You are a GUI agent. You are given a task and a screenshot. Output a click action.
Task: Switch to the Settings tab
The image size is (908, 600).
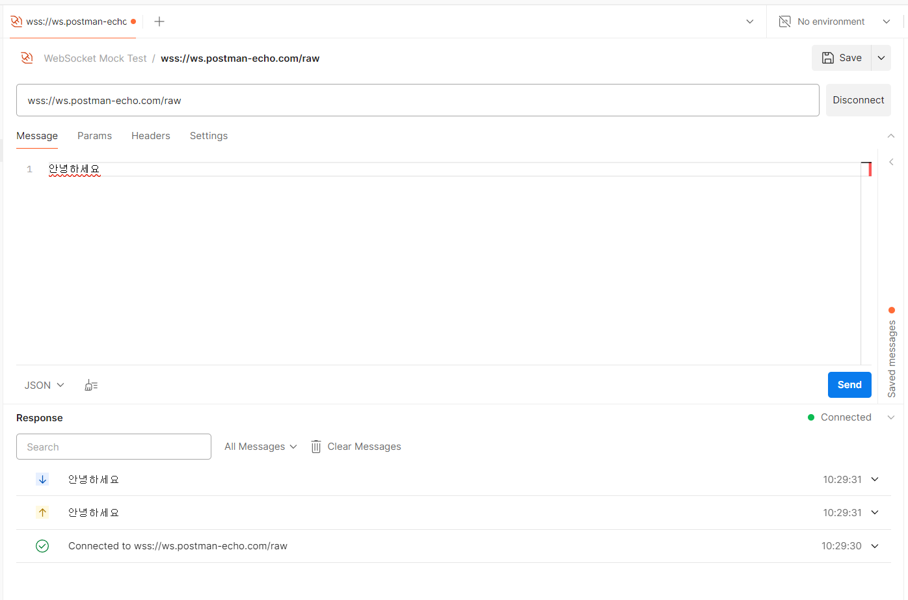tap(209, 136)
